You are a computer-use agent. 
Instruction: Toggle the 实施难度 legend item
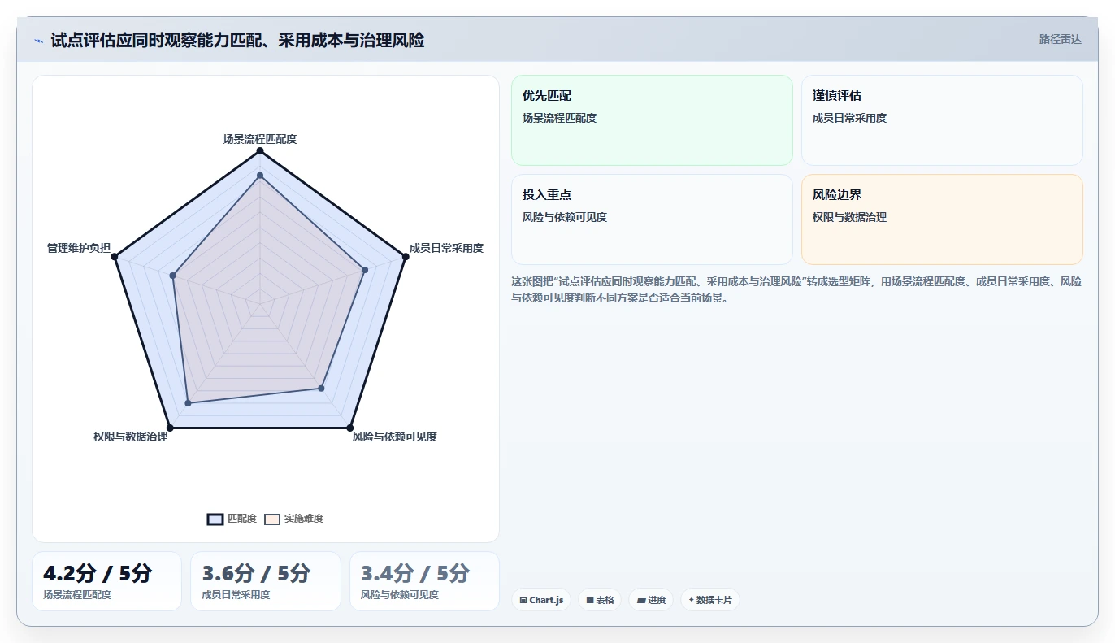click(x=293, y=519)
